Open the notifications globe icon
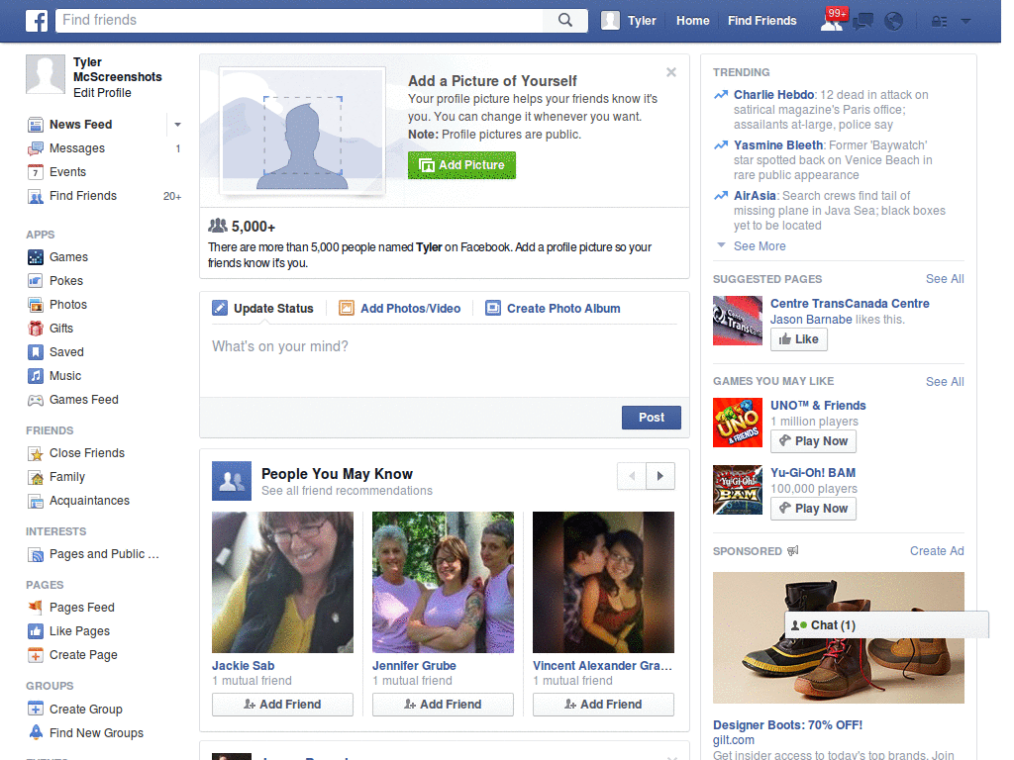1014x760 pixels. 893,22
